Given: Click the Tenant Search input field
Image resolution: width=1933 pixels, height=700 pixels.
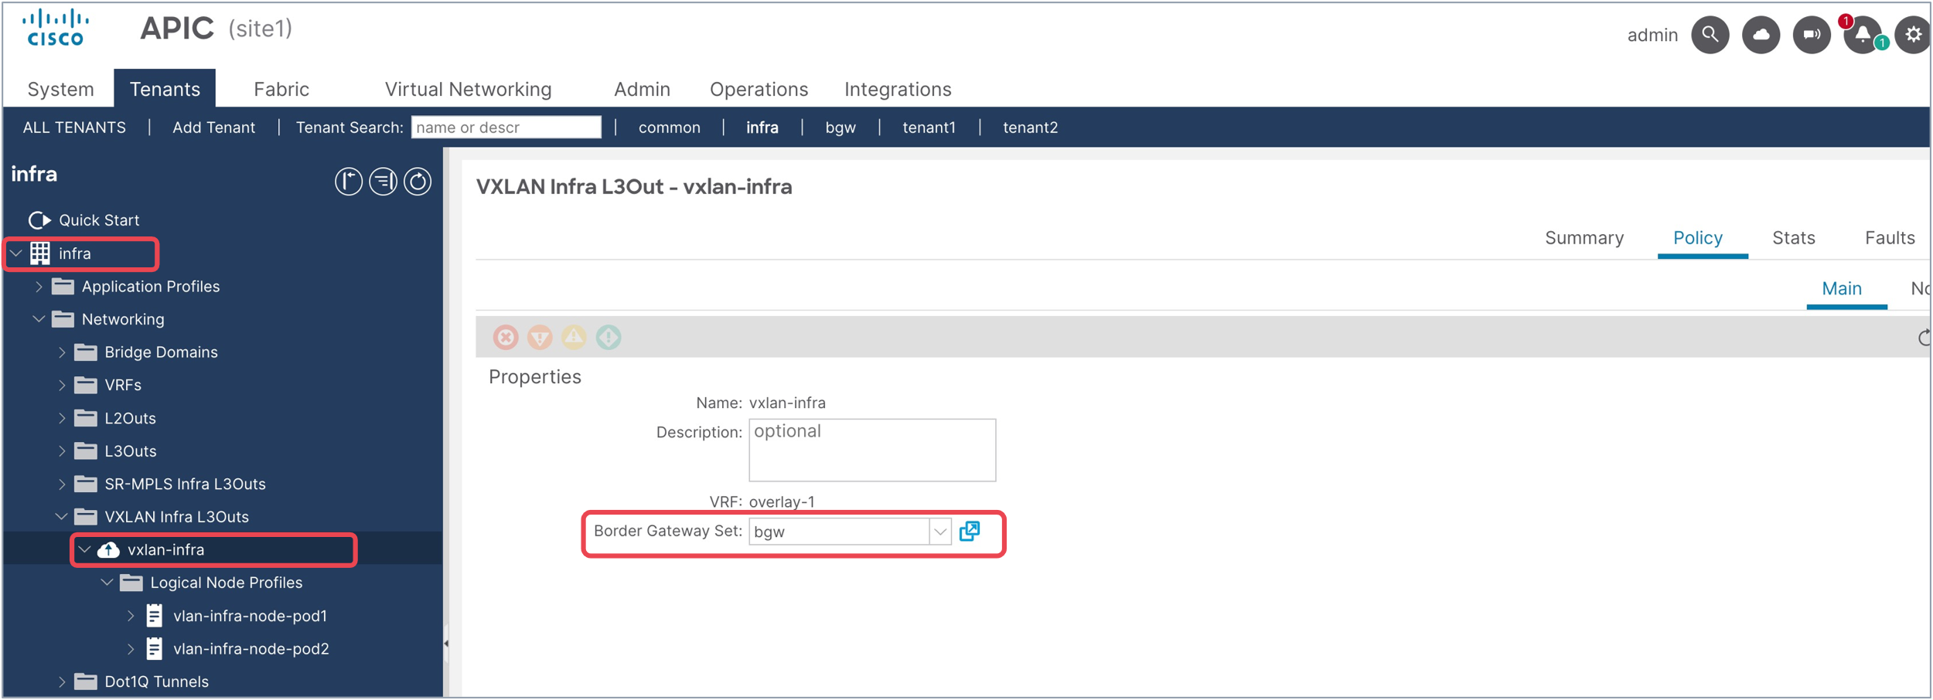Looking at the screenshot, I should pyautogui.click(x=506, y=127).
